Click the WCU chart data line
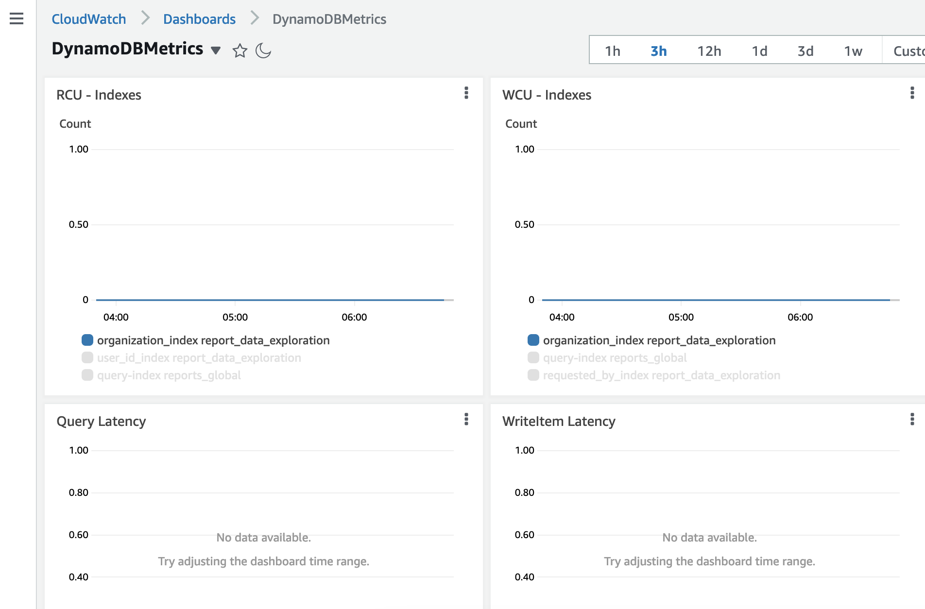Image resolution: width=925 pixels, height=609 pixels. 716,300
